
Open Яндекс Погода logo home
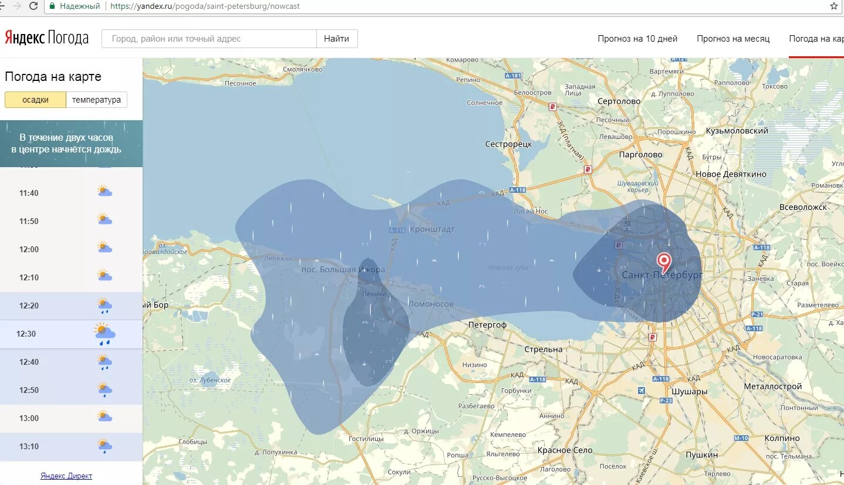coord(46,38)
